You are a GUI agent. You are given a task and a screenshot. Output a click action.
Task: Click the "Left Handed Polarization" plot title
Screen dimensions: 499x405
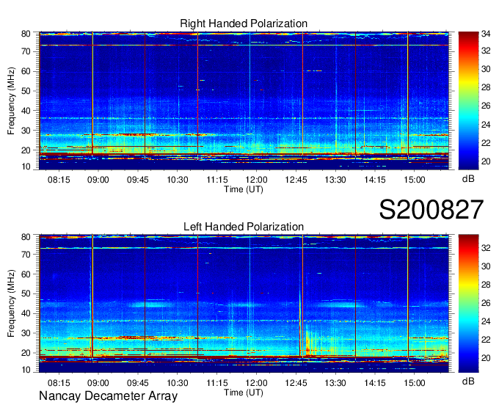click(x=244, y=227)
